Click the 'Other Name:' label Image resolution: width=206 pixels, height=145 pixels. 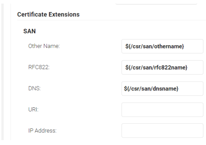[x=44, y=46]
